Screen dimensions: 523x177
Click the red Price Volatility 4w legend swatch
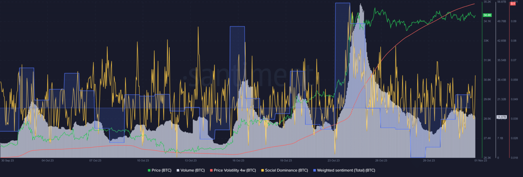pos(212,170)
